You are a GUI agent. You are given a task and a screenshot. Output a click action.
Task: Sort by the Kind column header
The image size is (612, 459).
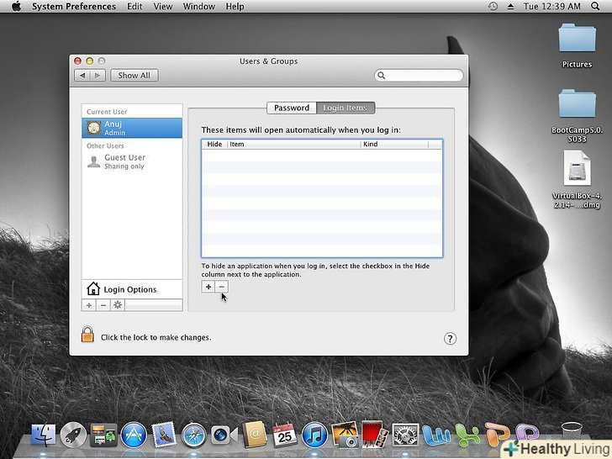[393, 145]
